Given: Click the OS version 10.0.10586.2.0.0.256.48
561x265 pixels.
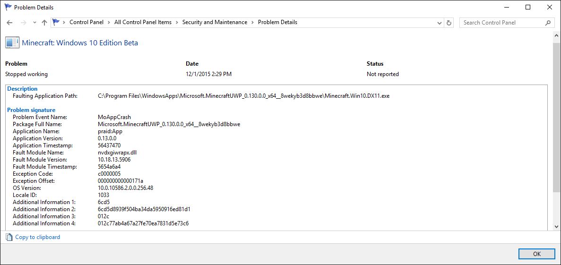Looking at the screenshot, I should [x=125, y=188].
